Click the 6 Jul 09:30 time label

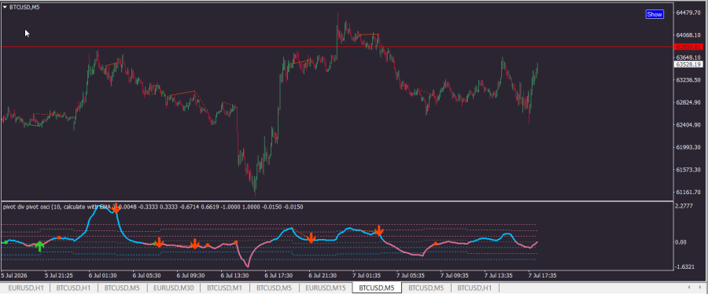(190, 275)
